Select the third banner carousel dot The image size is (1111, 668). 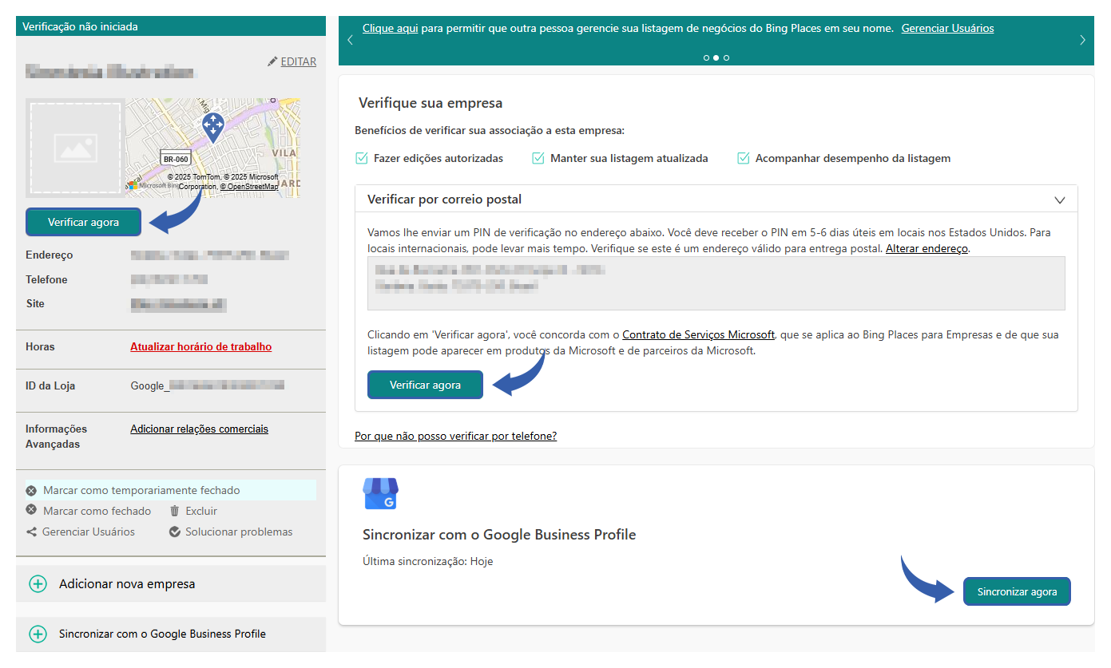(x=726, y=57)
